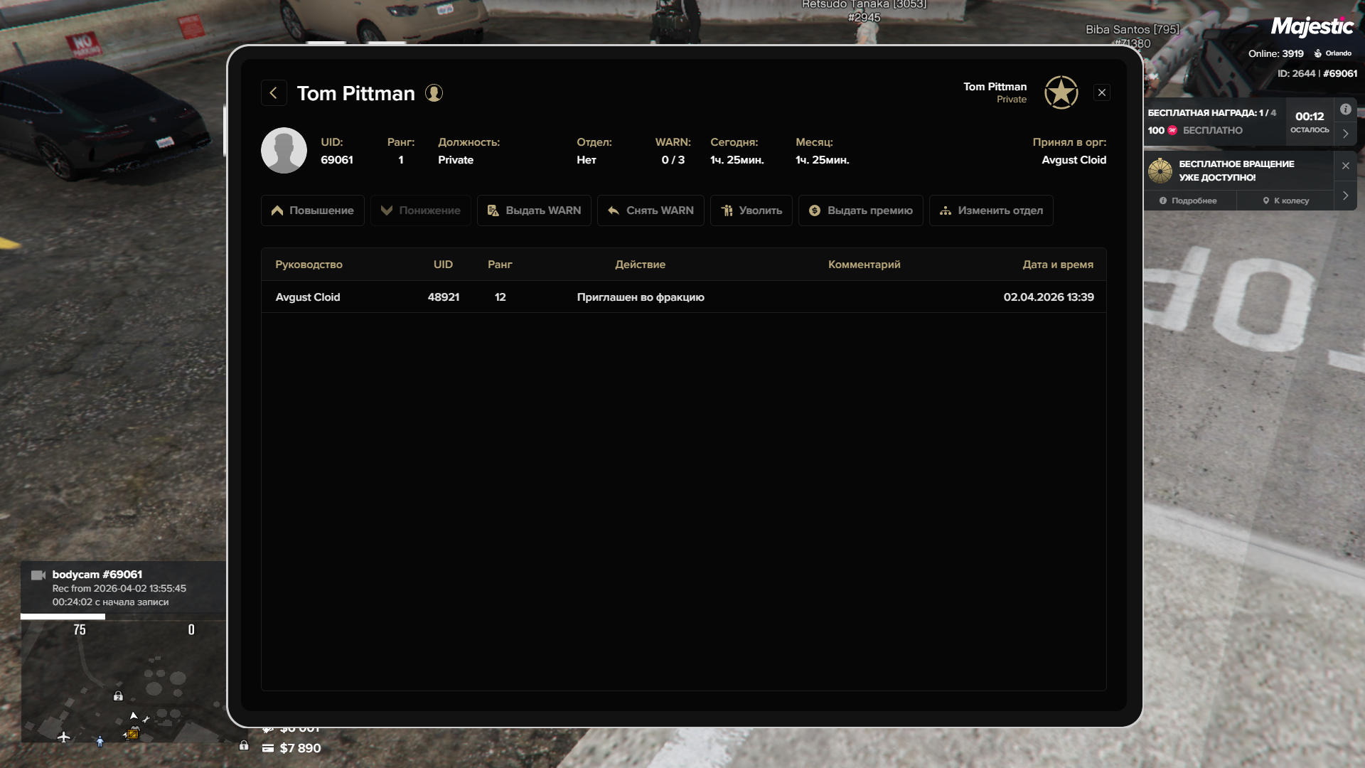
Task: Dismiss the free spin notification
Action: tap(1345, 166)
